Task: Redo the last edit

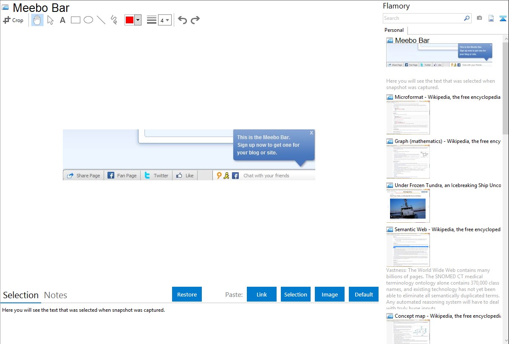Action: pyautogui.click(x=195, y=20)
